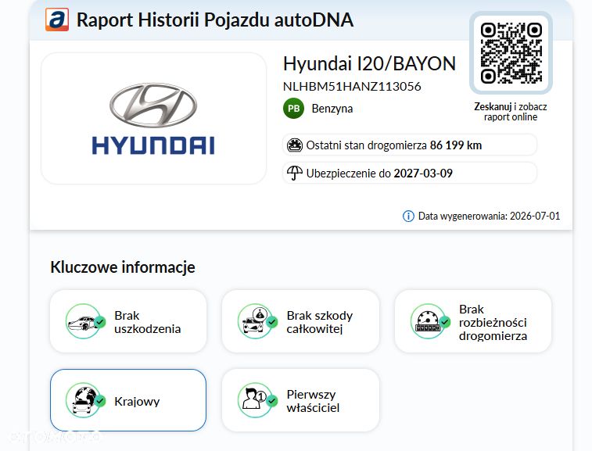Click Ubezpieczenie do 2027-03-09 field

410,174
